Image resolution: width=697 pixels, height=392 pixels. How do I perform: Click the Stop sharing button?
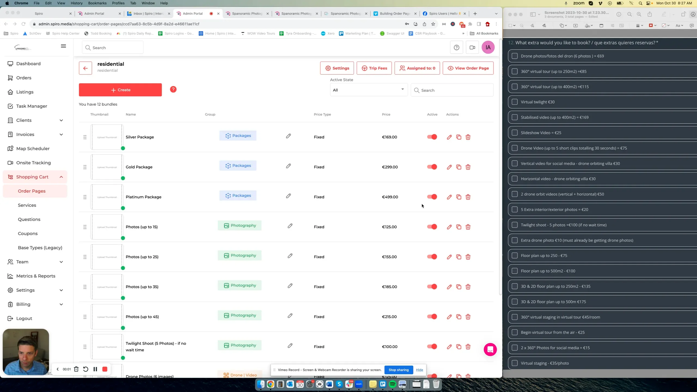click(x=398, y=370)
